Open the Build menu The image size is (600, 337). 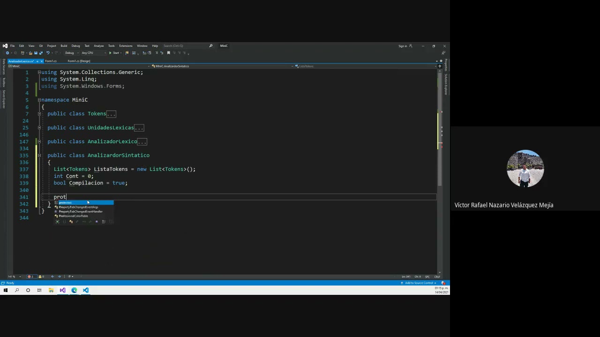[64, 46]
